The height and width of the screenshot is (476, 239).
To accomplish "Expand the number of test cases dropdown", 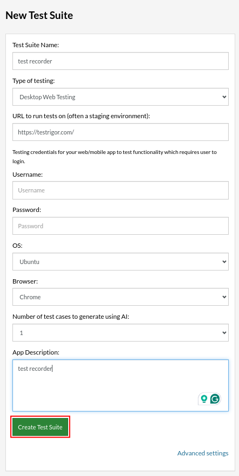I will 121,332.
